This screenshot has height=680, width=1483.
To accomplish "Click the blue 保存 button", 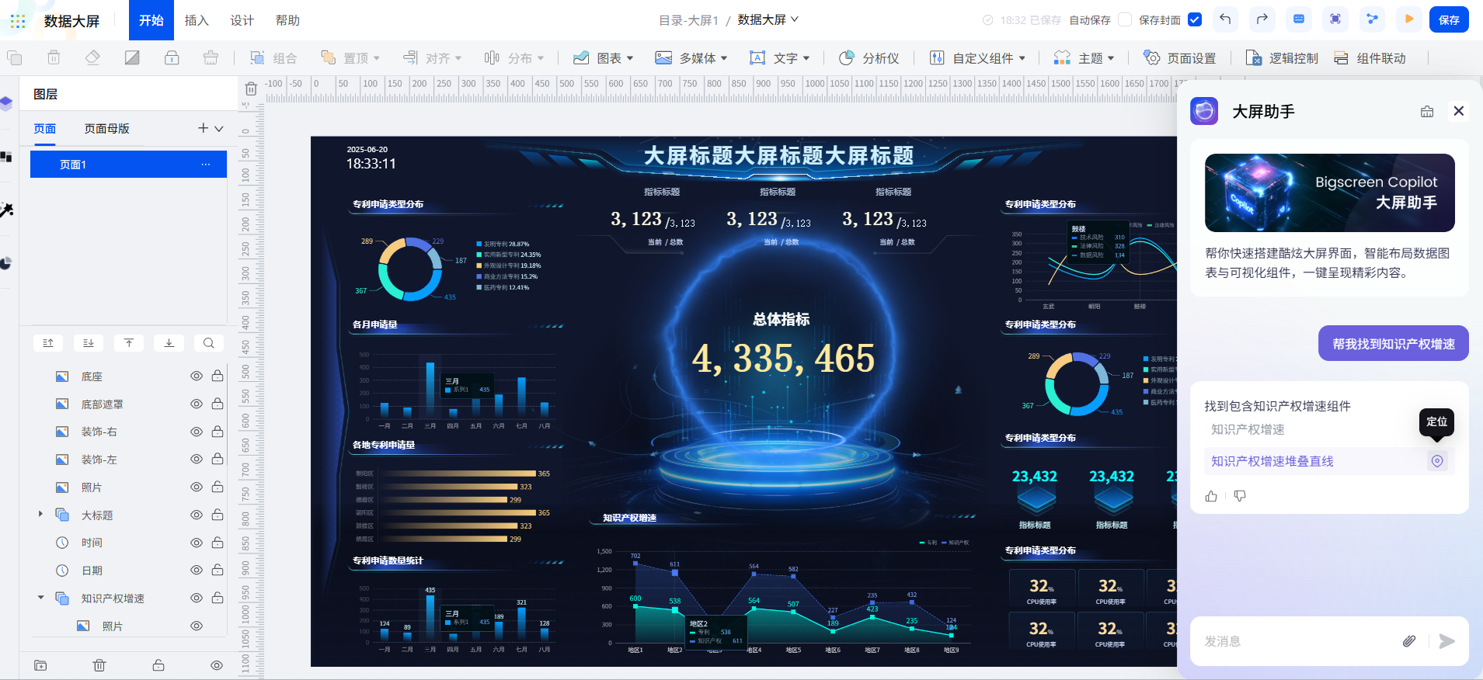I will click(1448, 20).
